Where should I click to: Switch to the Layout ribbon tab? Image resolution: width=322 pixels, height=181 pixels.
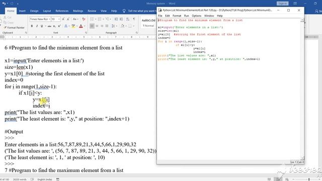click(x=47, y=11)
